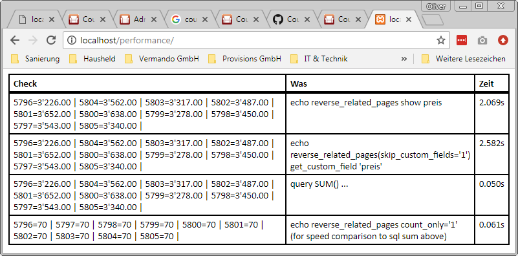Click the 'Zeit' column header
The image size is (518, 256).
pos(492,83)
